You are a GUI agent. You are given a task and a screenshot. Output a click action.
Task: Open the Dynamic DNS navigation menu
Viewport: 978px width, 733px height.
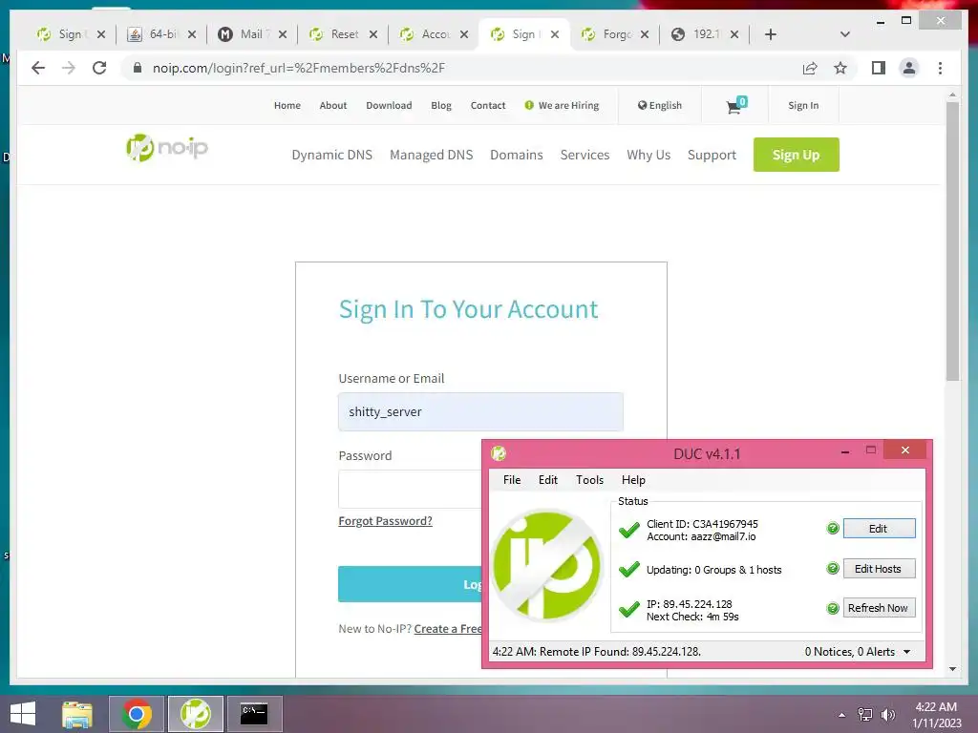pyautogui.click(x=331, y=155)
